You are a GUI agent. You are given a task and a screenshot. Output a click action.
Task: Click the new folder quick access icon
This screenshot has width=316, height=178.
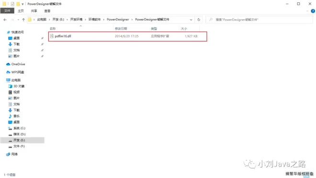click(x=18, y=4)
